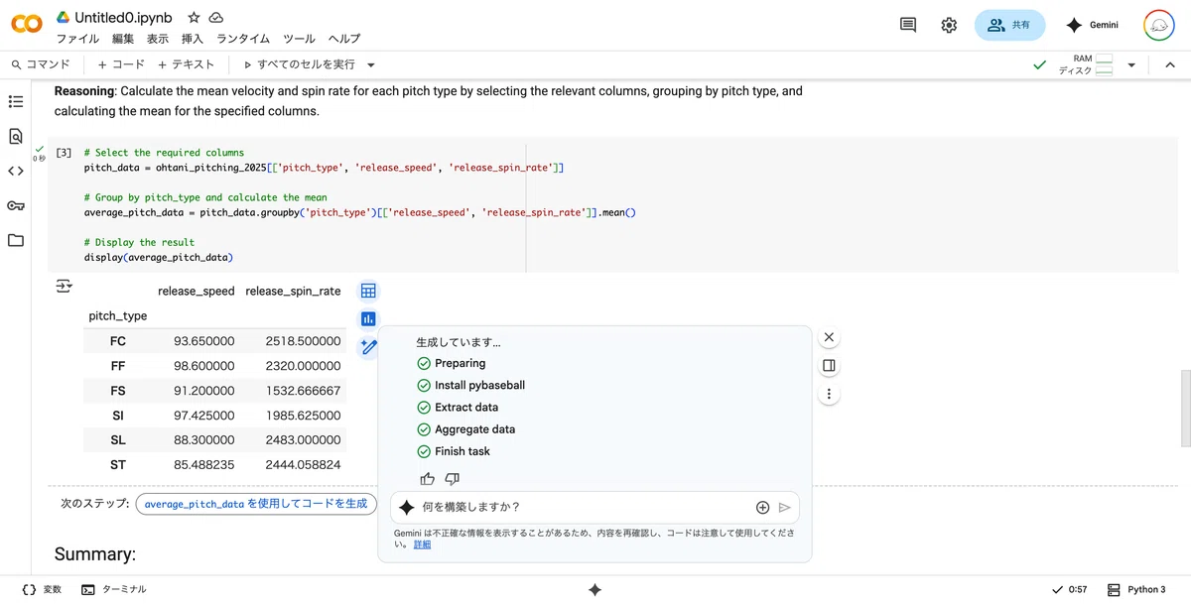Click the generate with AI wand icon
The height and width of the screenshot is (604, 1191).
click(x=368, y=346)
